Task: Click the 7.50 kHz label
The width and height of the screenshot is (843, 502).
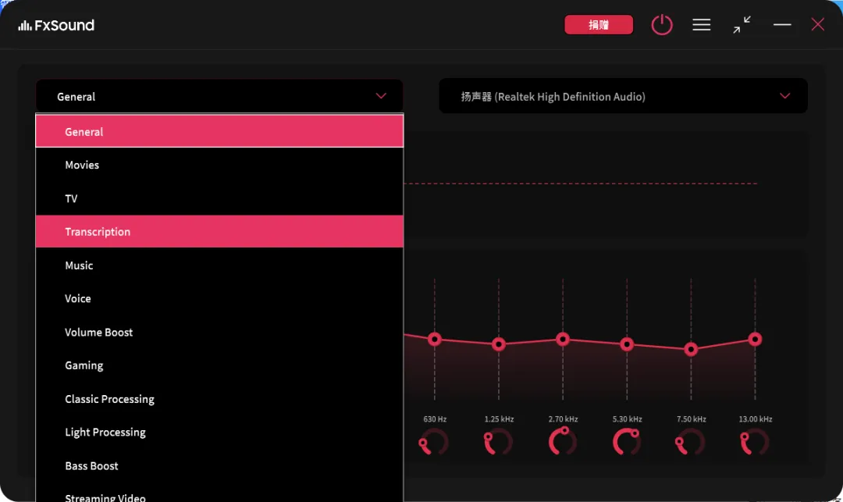Action: tap(692, 419)
